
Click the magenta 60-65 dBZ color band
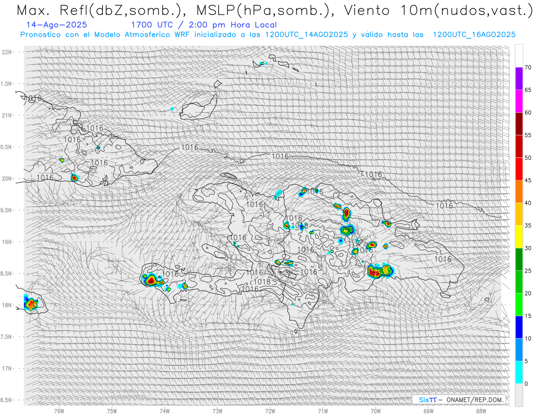click(519, 101)
